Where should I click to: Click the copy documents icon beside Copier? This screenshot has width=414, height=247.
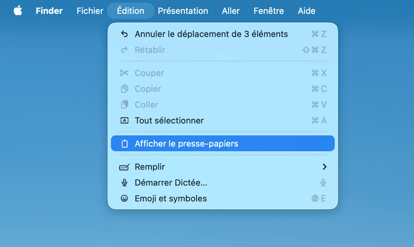pyautogui.click(x=125, y=89)
